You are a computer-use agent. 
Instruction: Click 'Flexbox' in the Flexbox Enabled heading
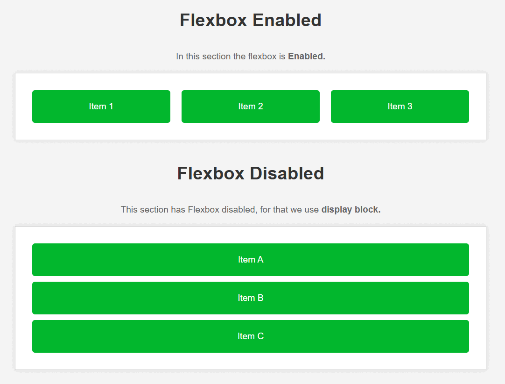[x=213, y=21]
